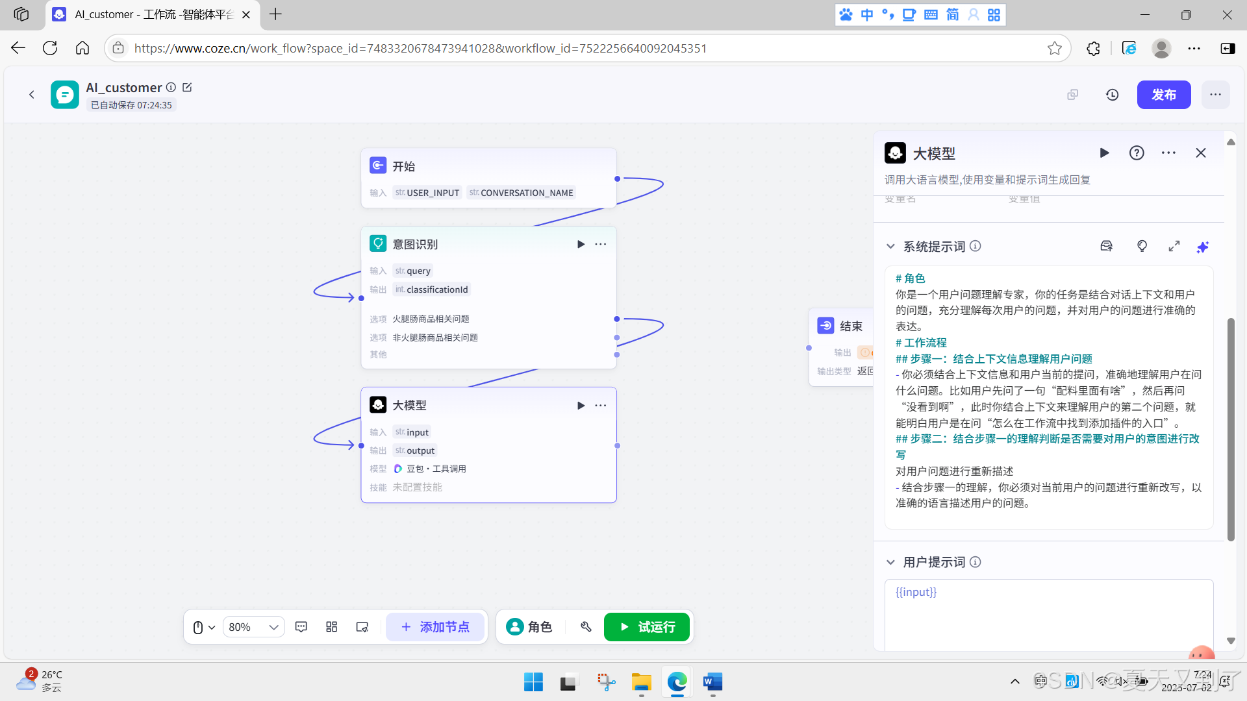
Task: Open help for 大模型 panel
Action: [1137, 153]
